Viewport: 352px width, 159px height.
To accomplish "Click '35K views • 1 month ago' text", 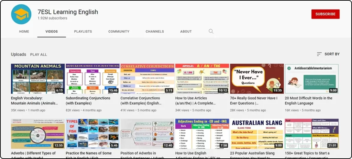I will (x=28, y=110).
